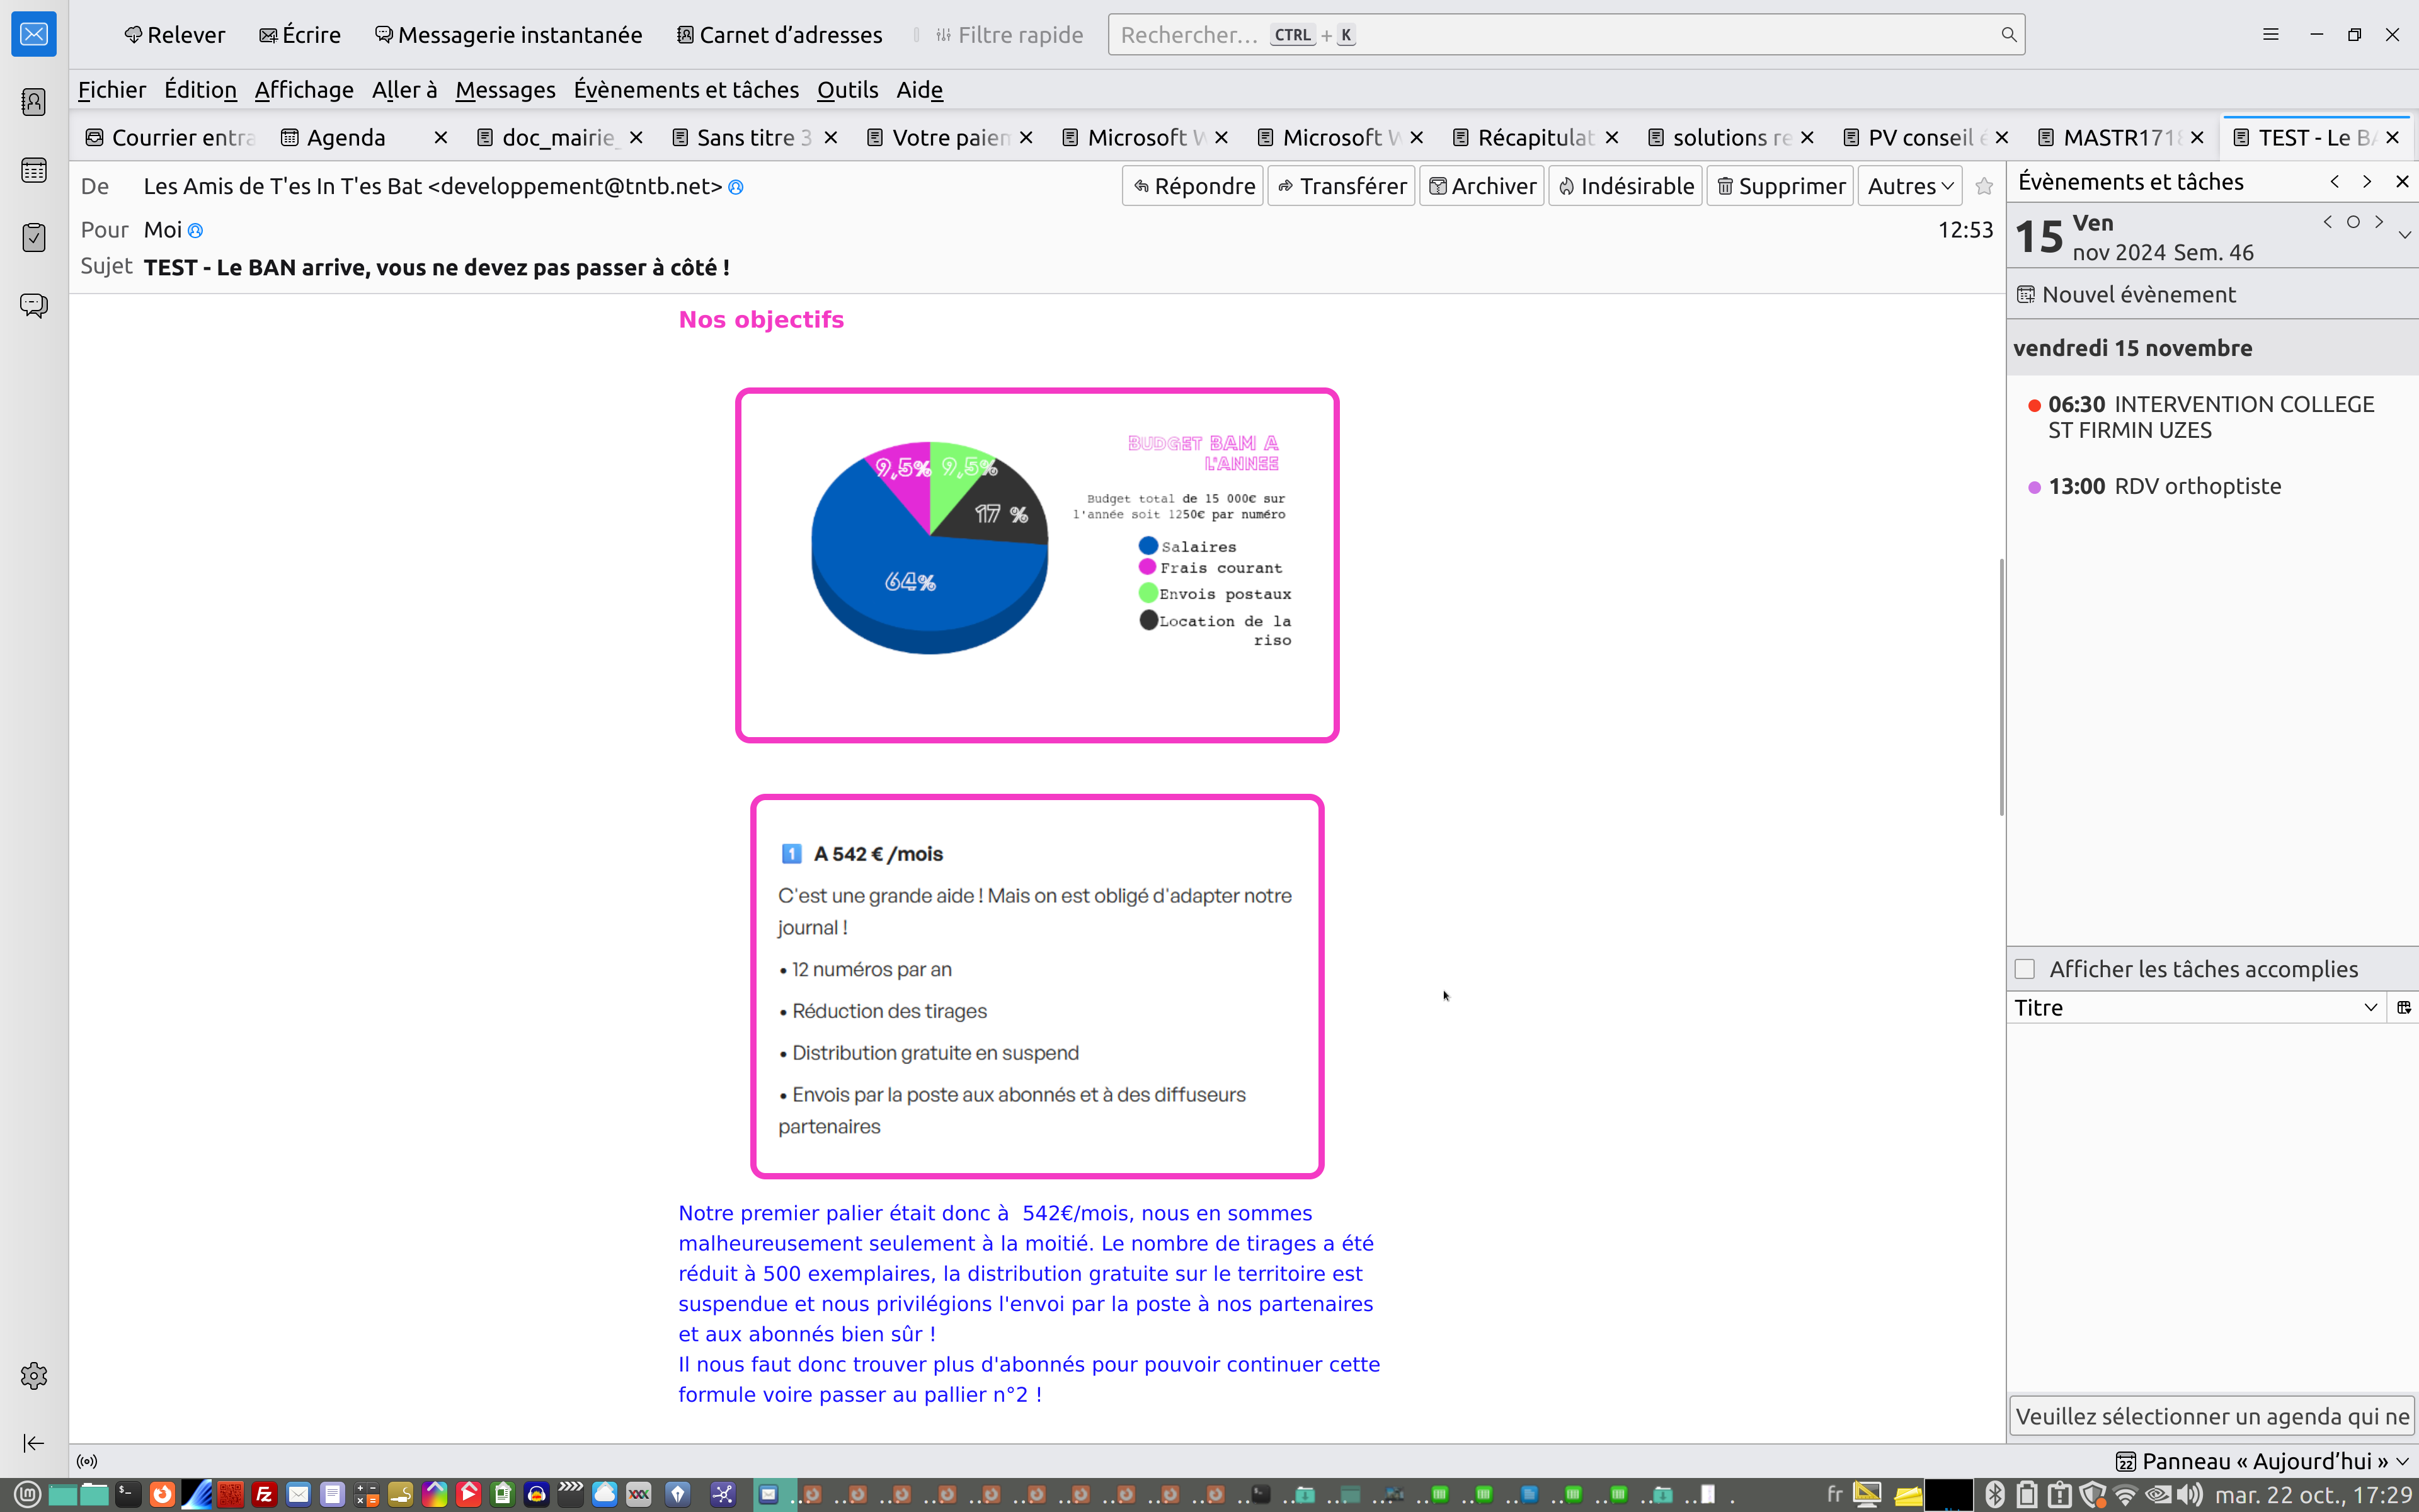Open the Address Book sidebar icon

[x=34, y=102]
